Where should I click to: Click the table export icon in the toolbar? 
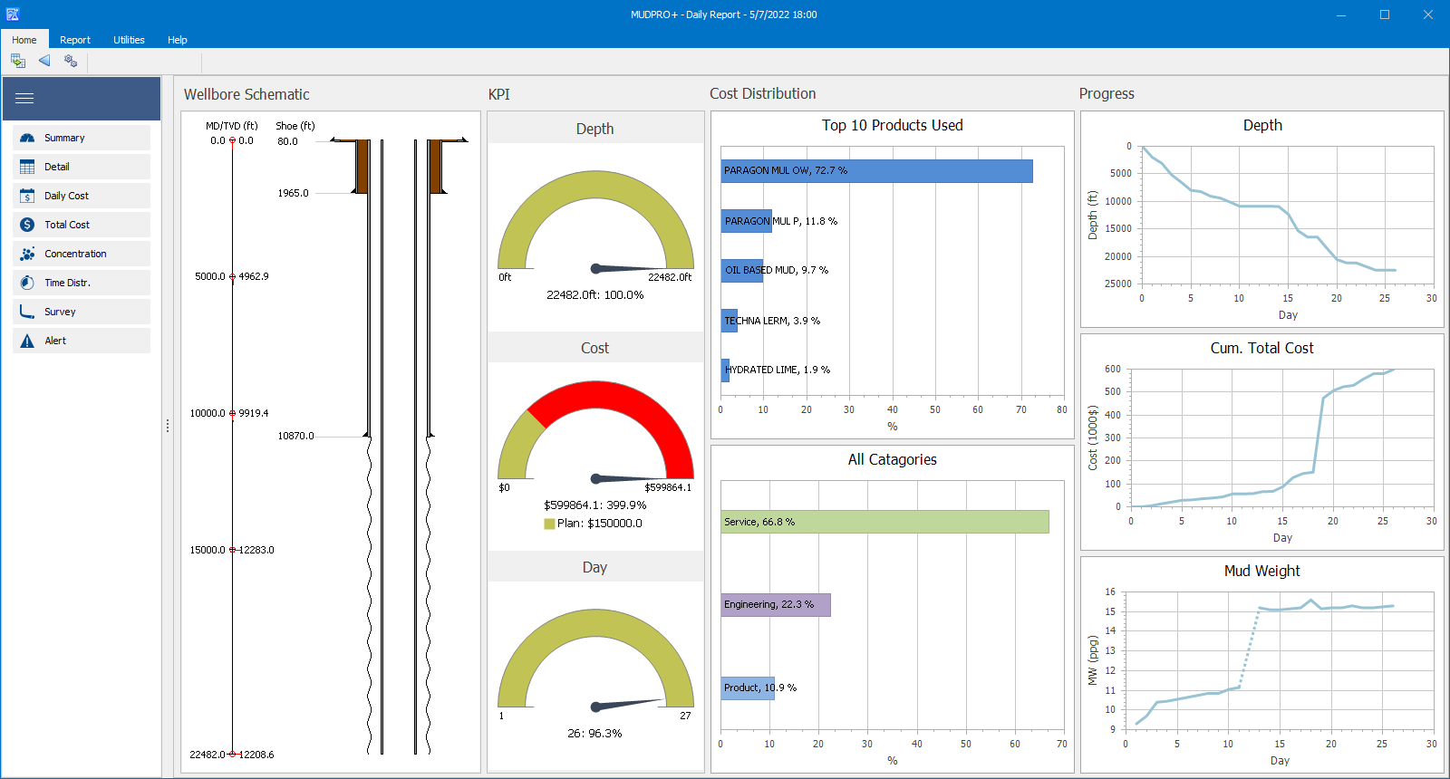18,61
